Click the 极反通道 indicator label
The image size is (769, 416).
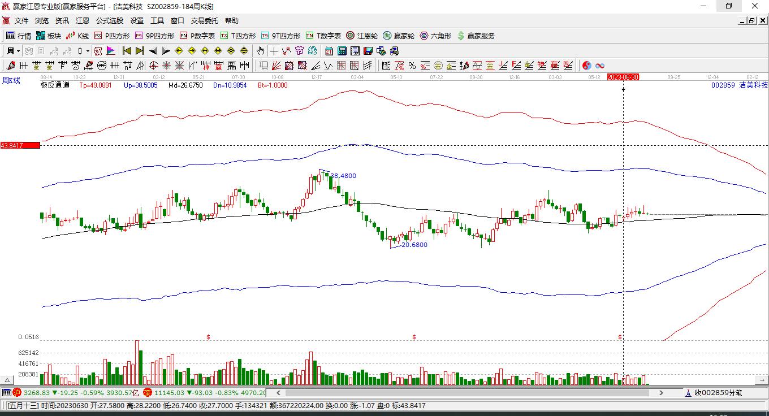click(55, 85)
